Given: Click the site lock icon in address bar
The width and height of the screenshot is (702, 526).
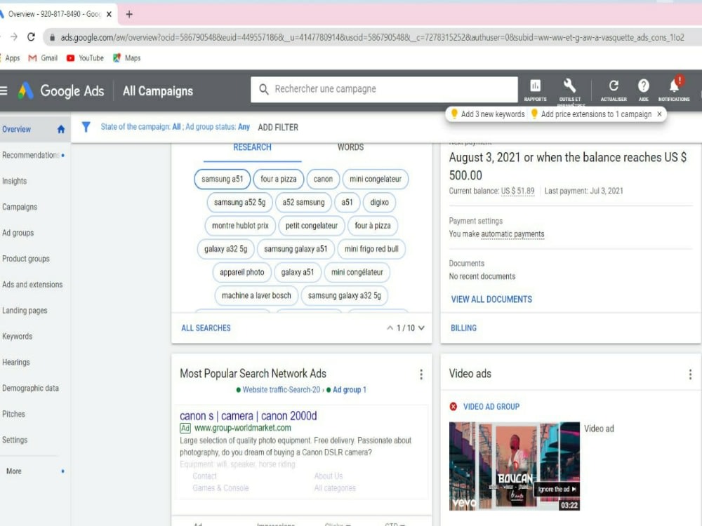Looking at the screenshot, I should (x=52, y=38).
